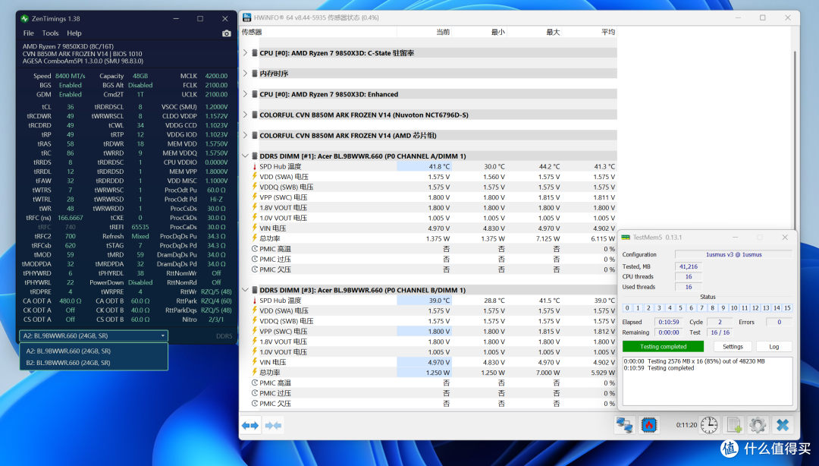Click the blue expand arrows icon in HWiNFO
819x466 pixels.
(250, 425)
